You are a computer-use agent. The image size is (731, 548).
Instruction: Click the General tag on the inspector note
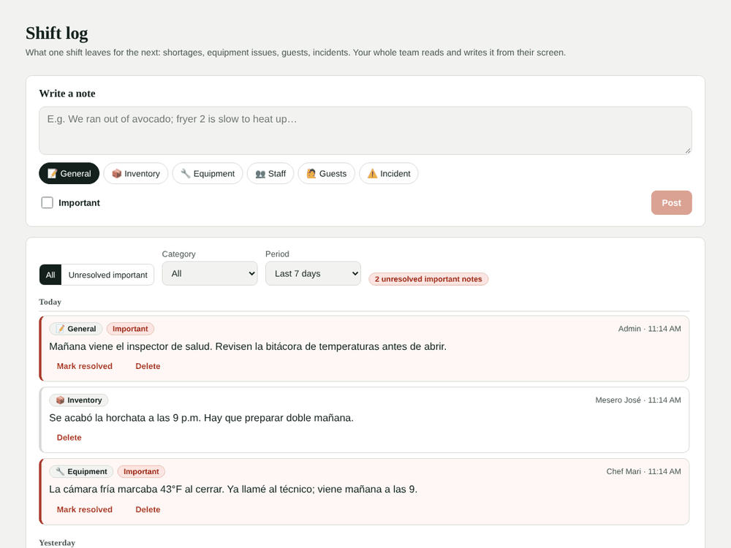(76, 329)
